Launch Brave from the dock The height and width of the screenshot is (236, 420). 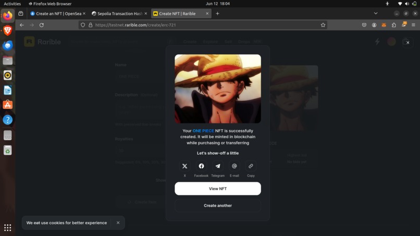point(7,31)
